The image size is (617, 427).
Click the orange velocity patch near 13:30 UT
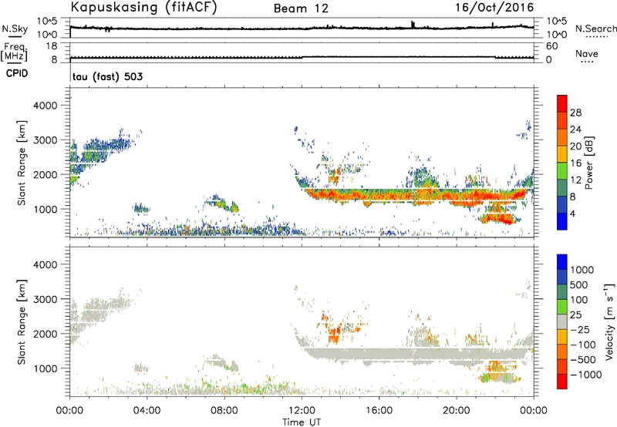coord(334,334)
